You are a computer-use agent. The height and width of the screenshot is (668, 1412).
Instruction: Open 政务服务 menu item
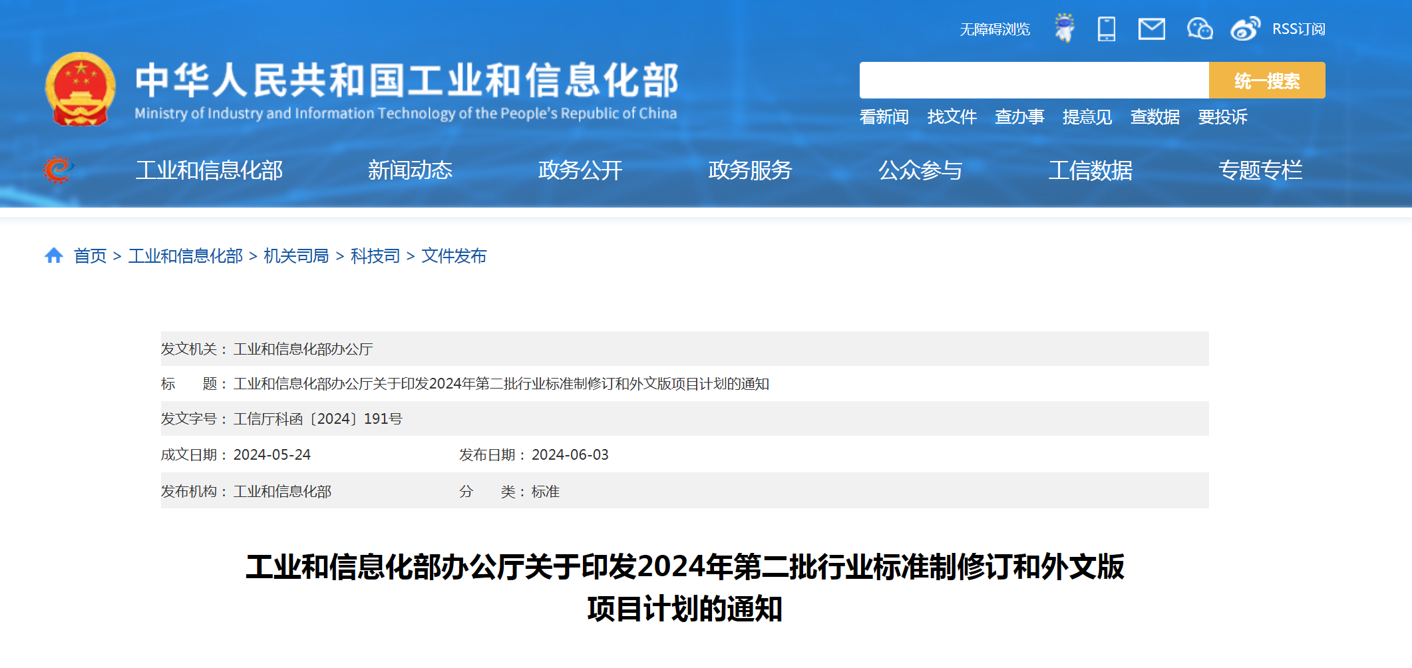tap(750, 170)
